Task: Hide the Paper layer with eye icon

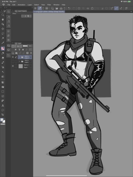Action: [13, 66]
